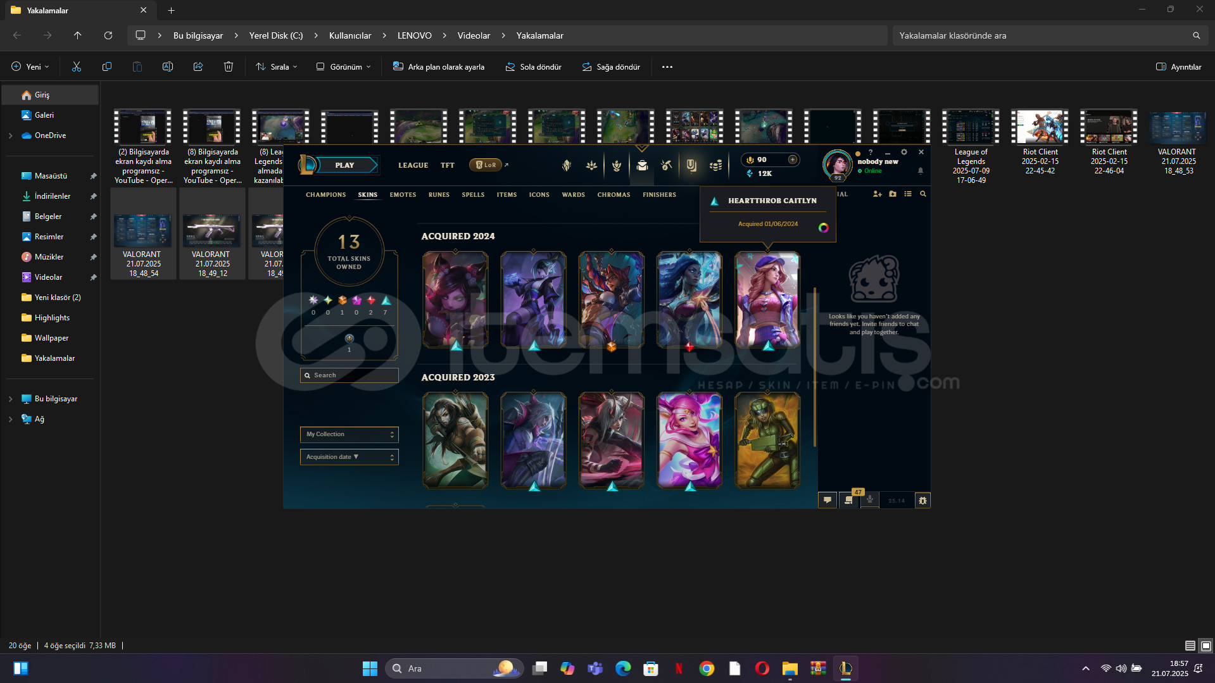Switch to the CHROMAS collection tab
This screenshot has width=1215, height=683.
614,195
